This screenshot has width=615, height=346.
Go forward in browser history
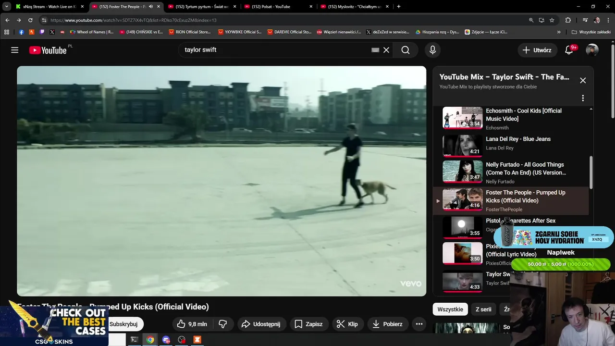click(19, 20)
